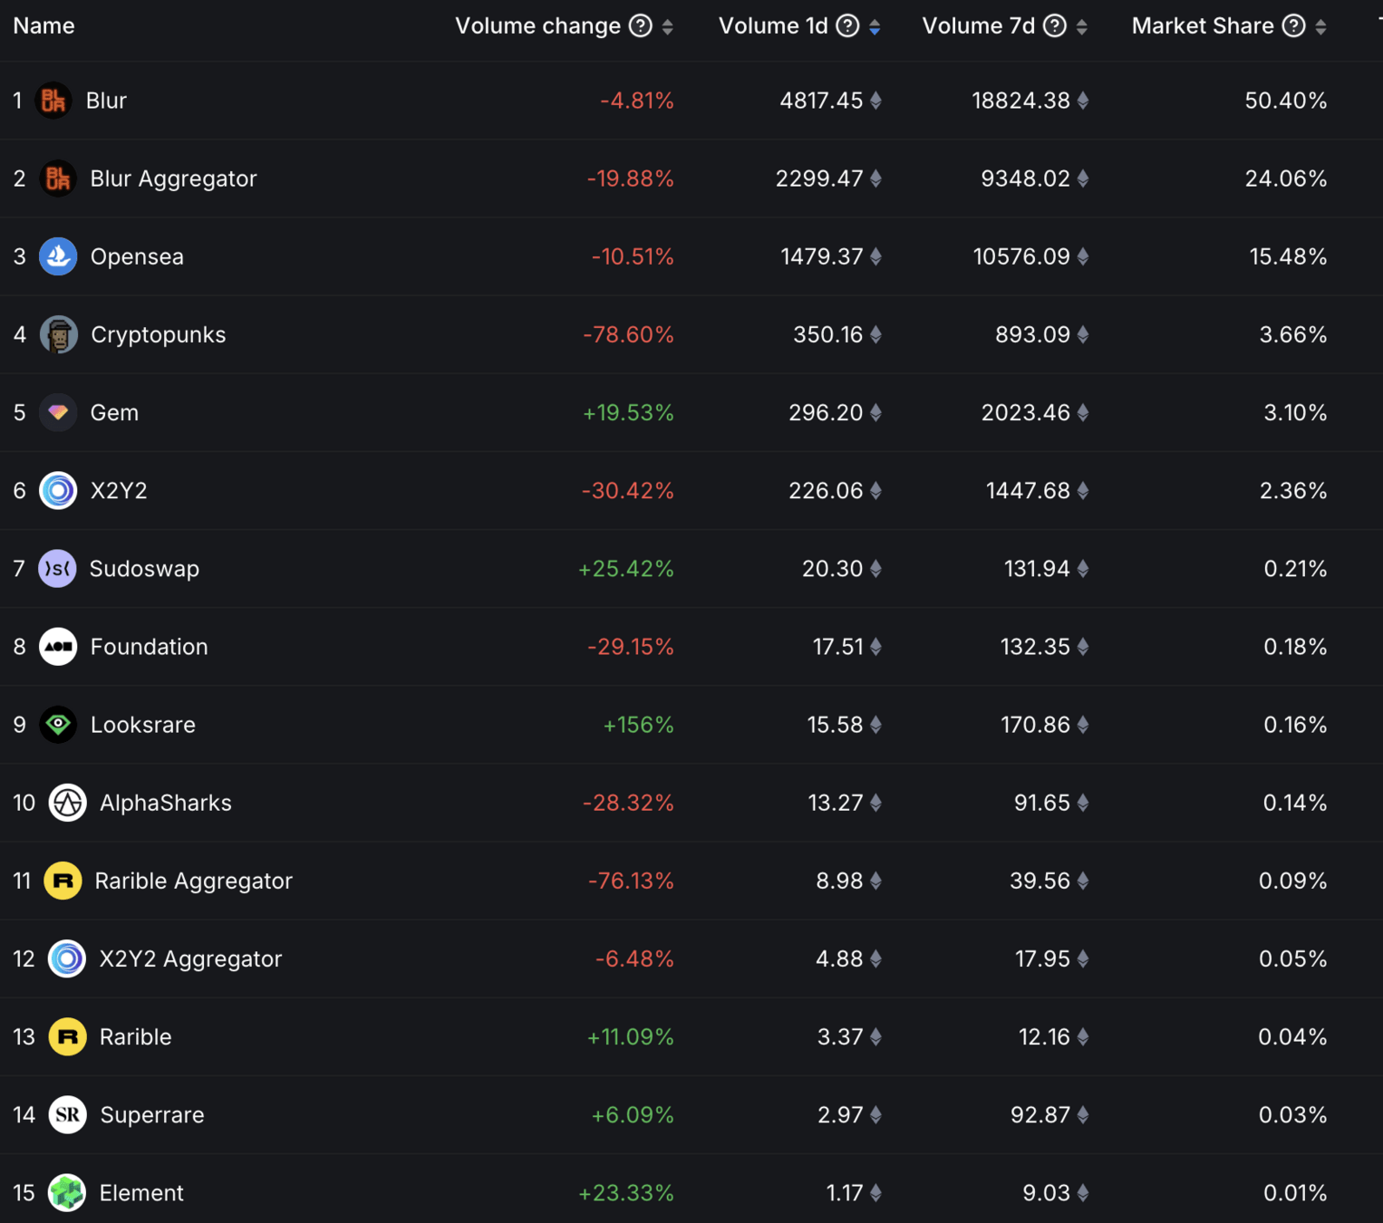Click the Gem diamond logo icon
1383x1223 pixels.
[x=58, y=412]
